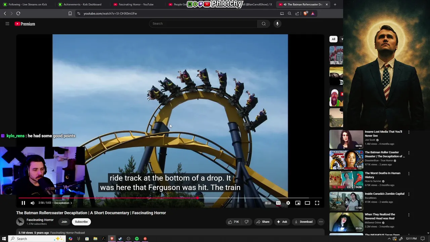The image size is (430, 242).
Task: Start voice search with microphone icon
Action: (x=277, y=24)
